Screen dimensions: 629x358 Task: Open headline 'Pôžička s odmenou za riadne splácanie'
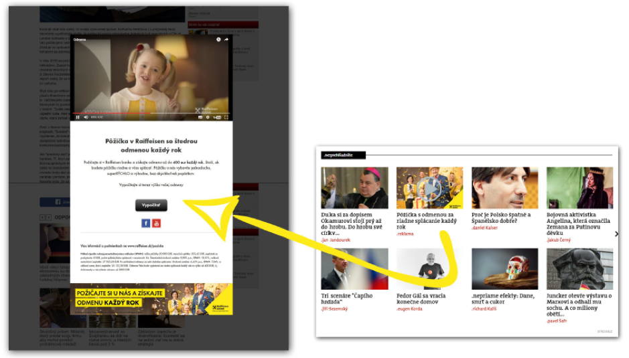[x=427, y=221]
